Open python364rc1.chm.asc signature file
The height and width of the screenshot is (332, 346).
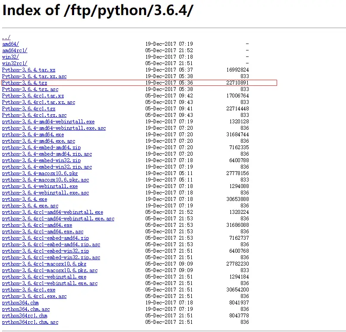30,322
